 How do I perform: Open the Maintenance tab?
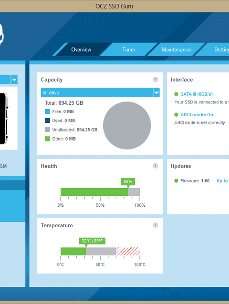[176, 50]
